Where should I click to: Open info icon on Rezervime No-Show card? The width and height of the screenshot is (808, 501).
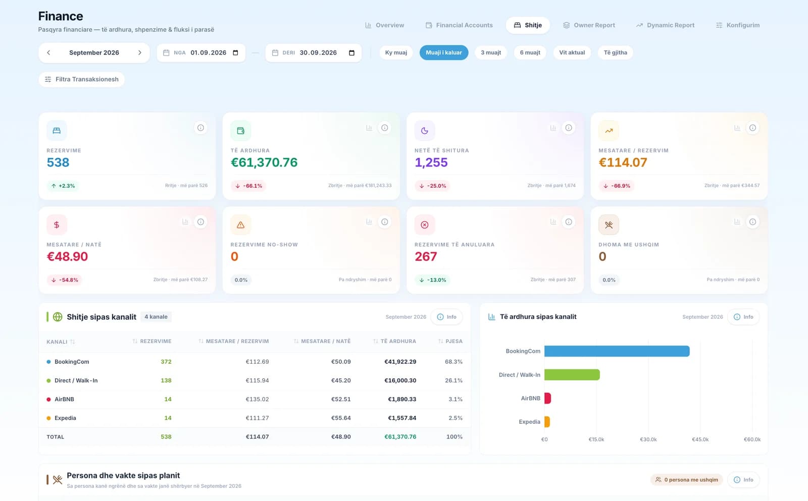coord(385,221)
